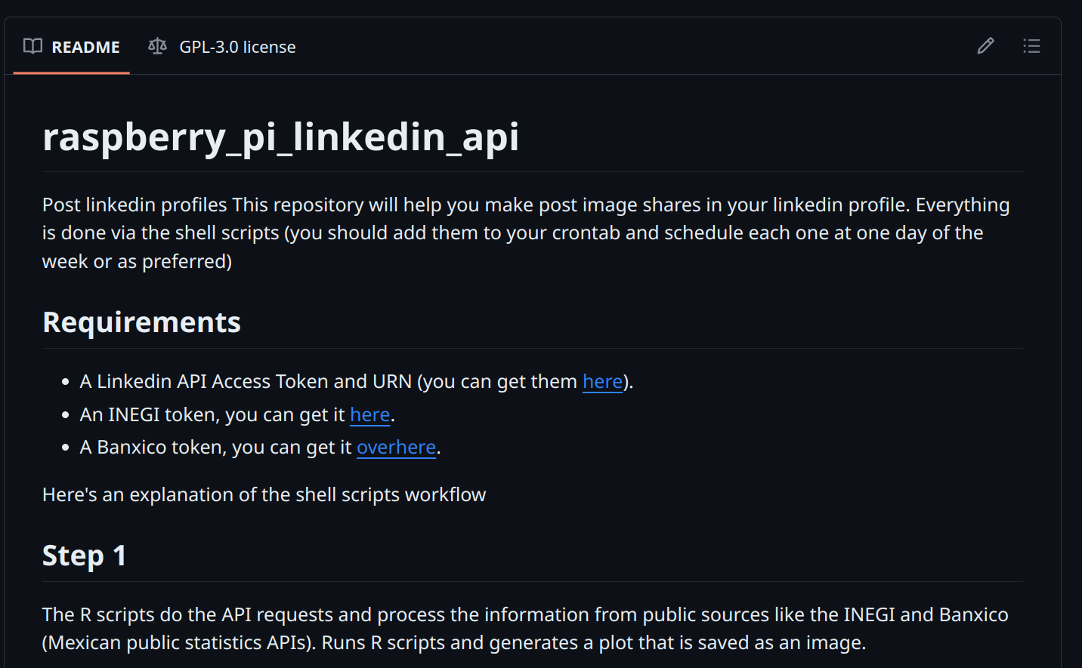The width and height of the screenshot is (1082, 668).
Task: Visit the Banxico "overhere" link
Action: [x=396, y=447]
